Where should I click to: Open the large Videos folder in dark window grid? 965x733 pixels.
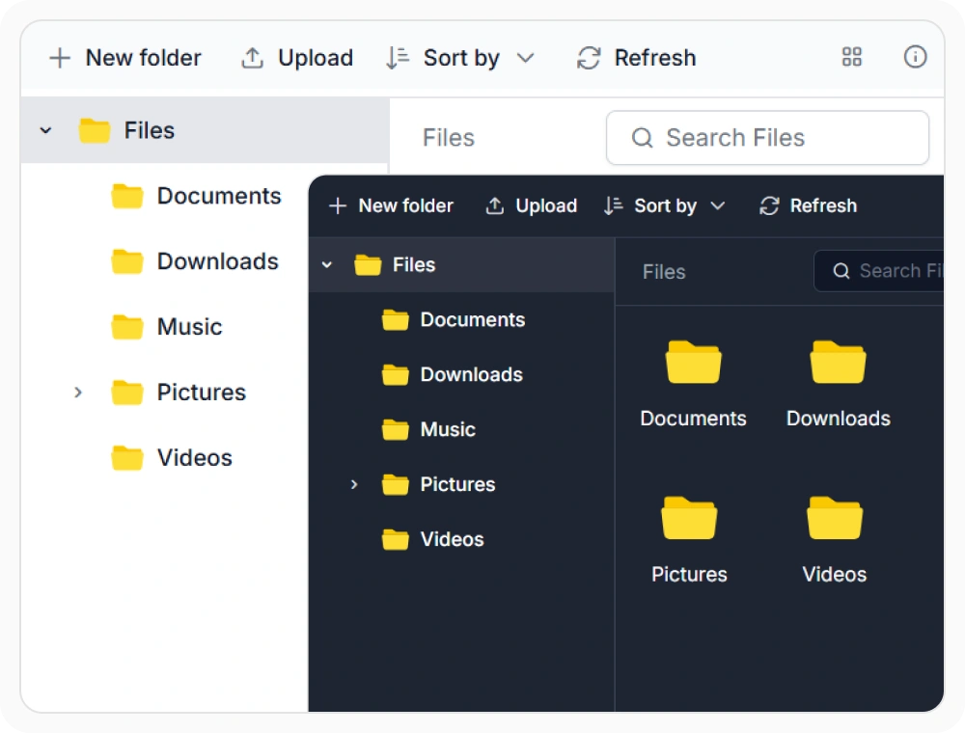[x=835, y=518]
